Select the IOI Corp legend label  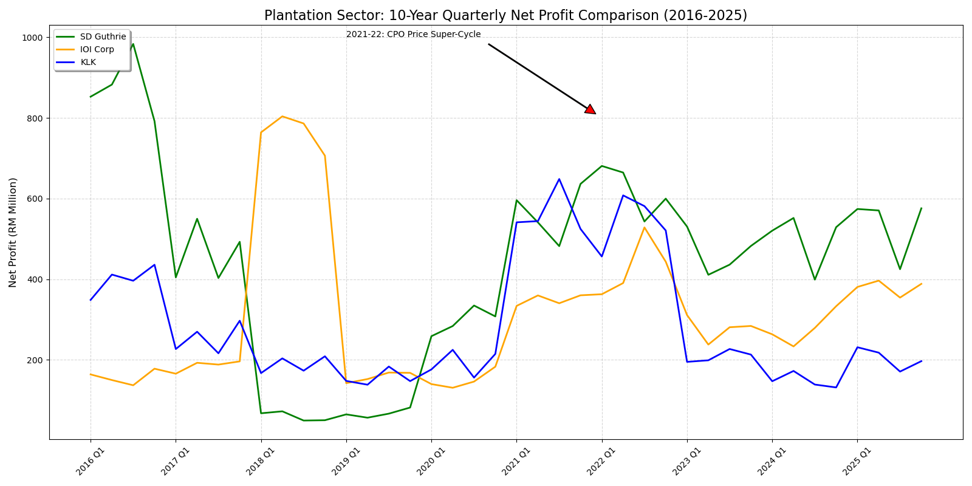(97, 50)
